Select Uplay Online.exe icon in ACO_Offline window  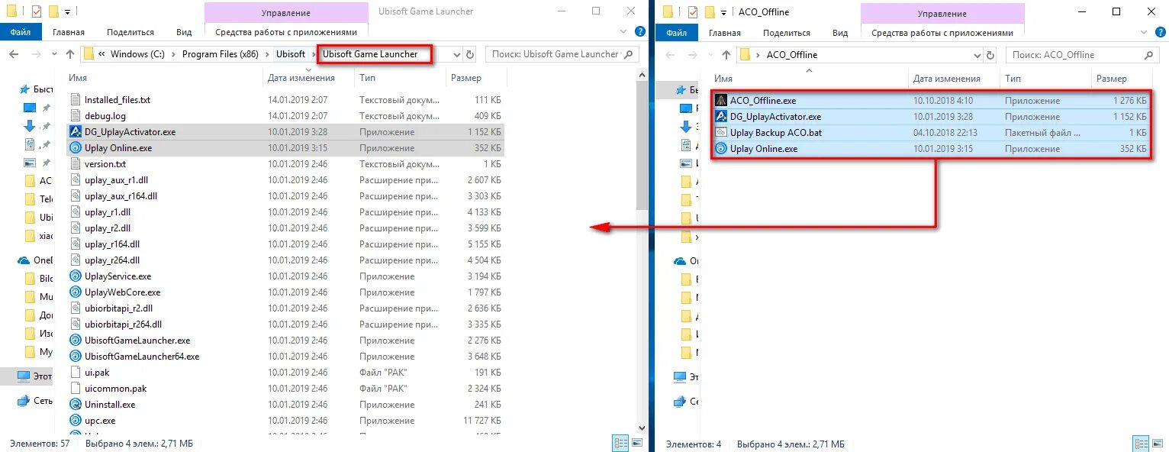(x=720, y=149)
